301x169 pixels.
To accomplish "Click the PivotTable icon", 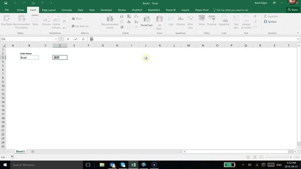I will point(7,21).
